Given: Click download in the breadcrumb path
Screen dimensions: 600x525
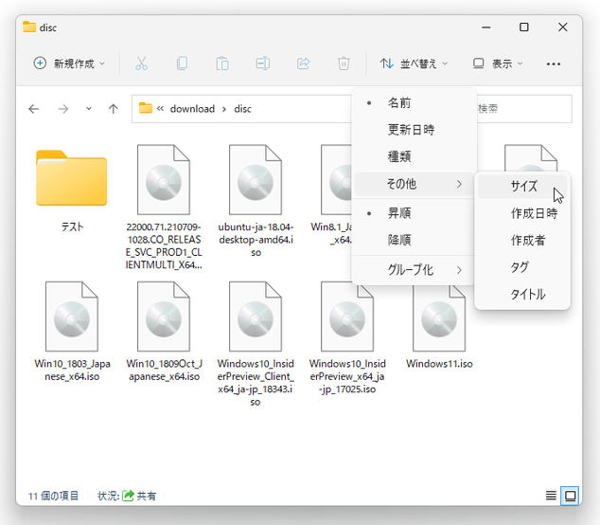Looking at the screenshot, I should pos(192,109).
